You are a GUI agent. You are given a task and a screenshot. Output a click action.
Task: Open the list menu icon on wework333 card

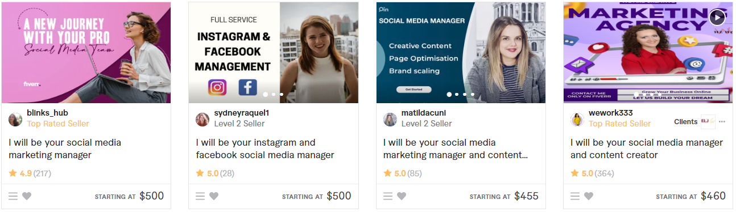click(575, 196)
